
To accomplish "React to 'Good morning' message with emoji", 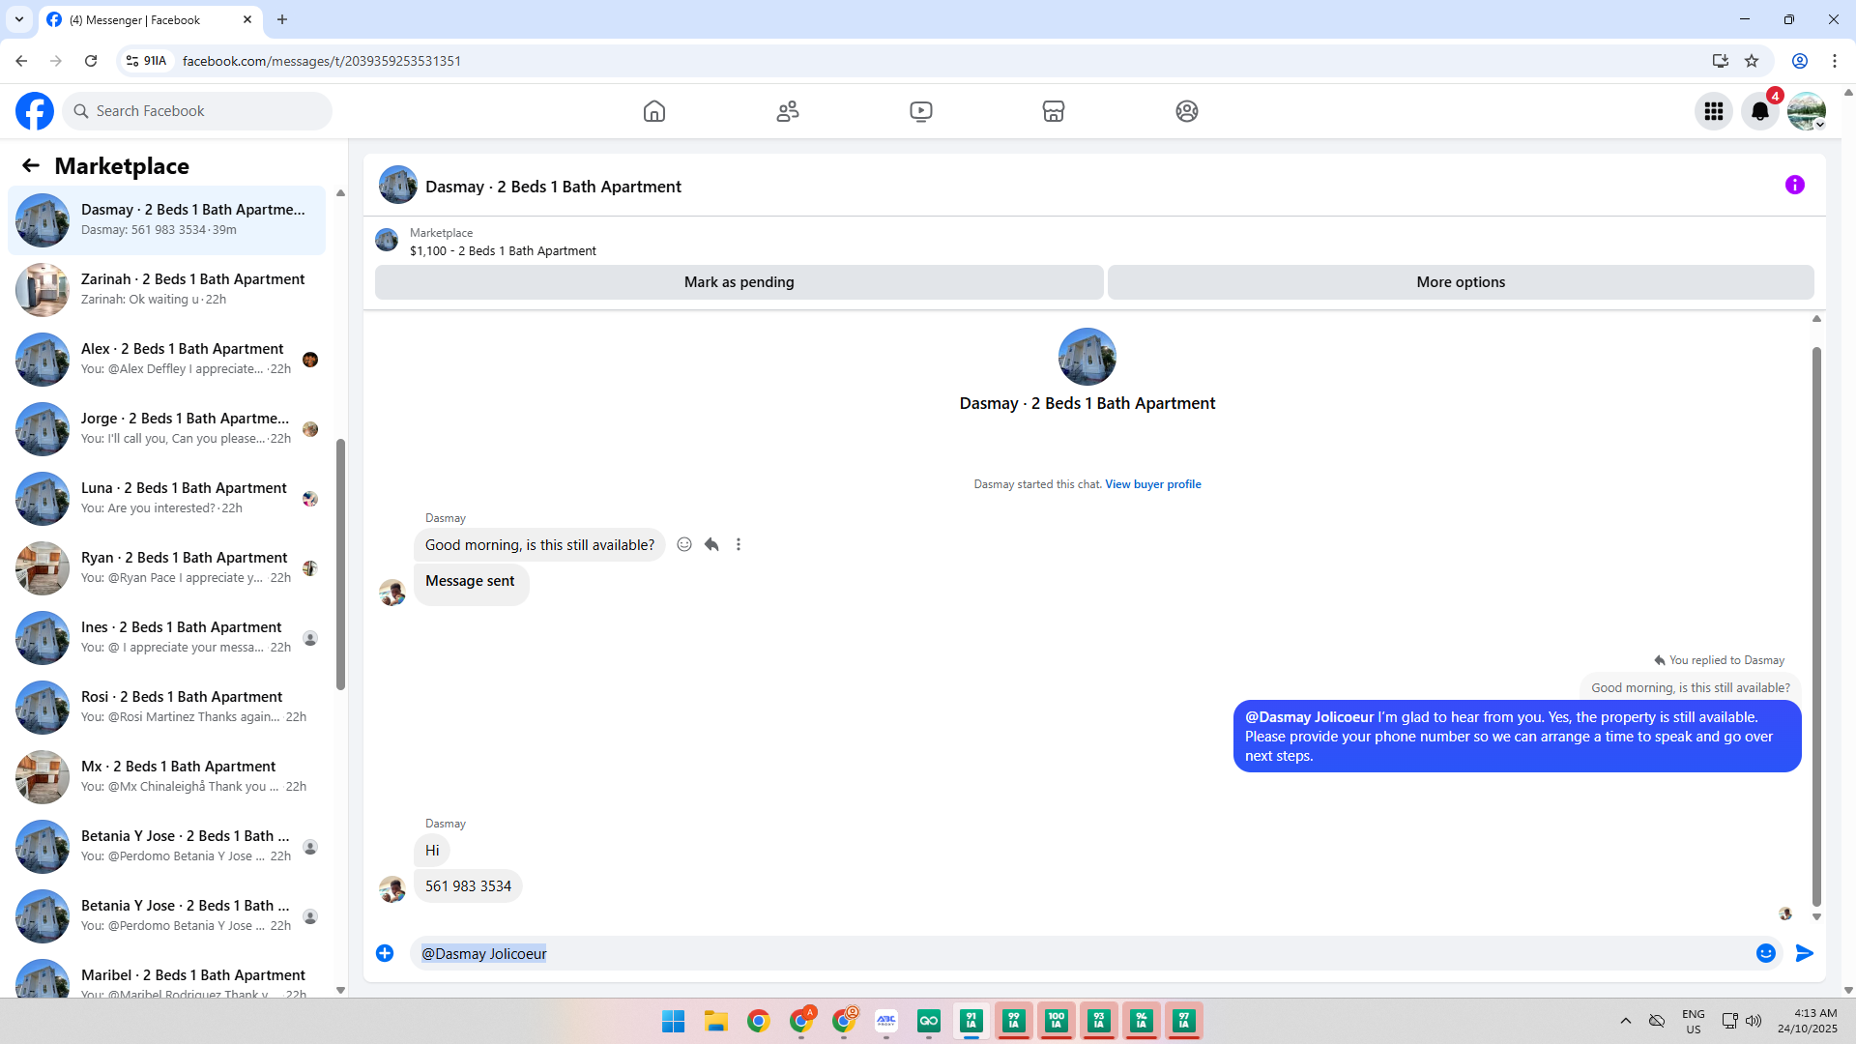I will [684, 544].
